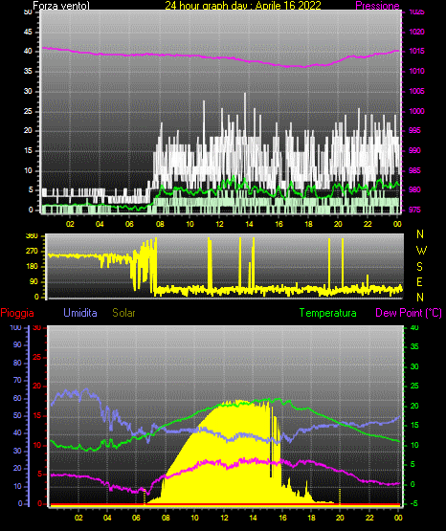This screenshot has width=446, height=531.
Task: Click the 40 temperature axis value
Action: pos(414,327)
